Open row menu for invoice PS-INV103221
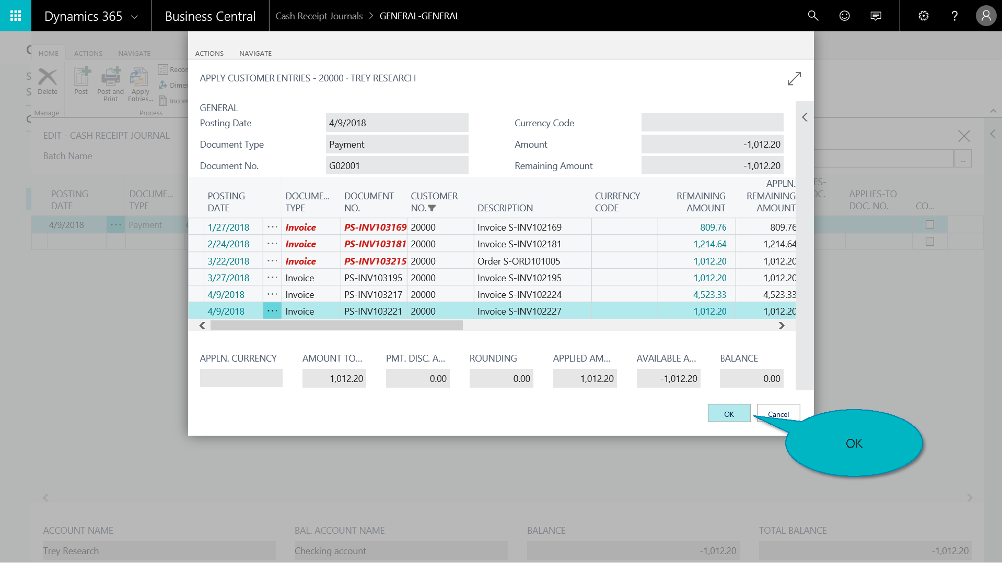 [x=272, y=311]
